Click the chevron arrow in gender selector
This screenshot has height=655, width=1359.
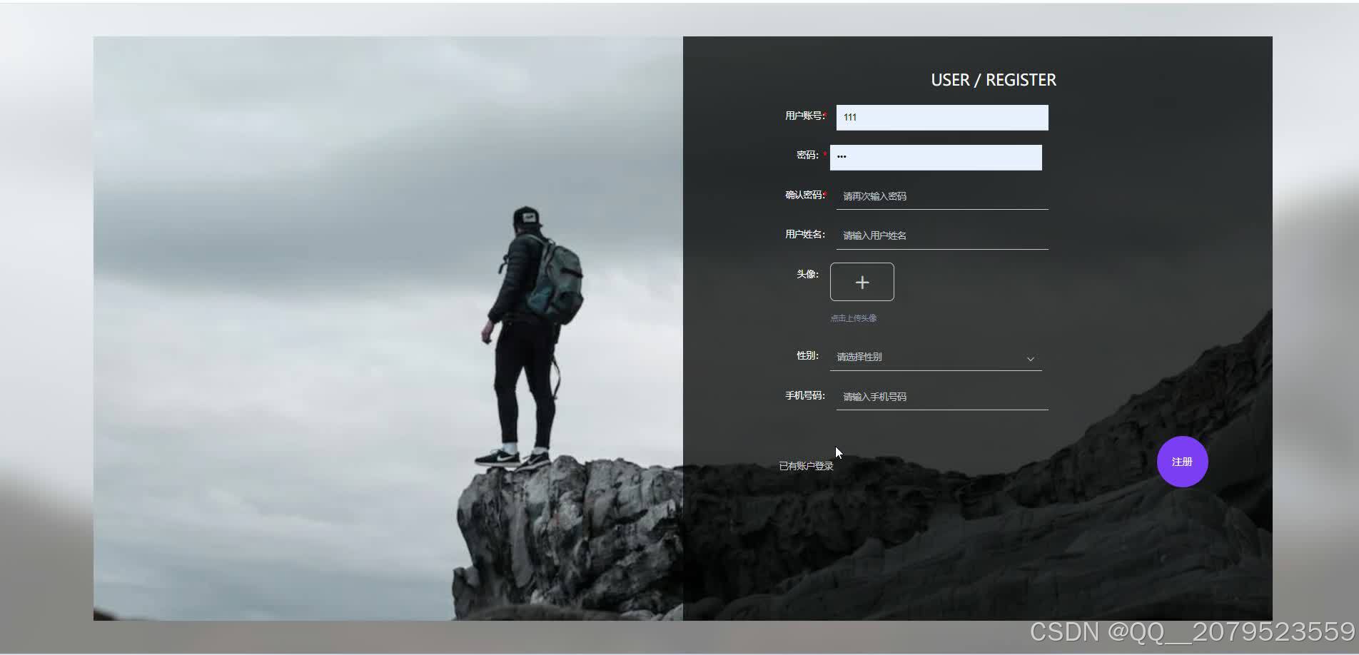[1030, 359]
